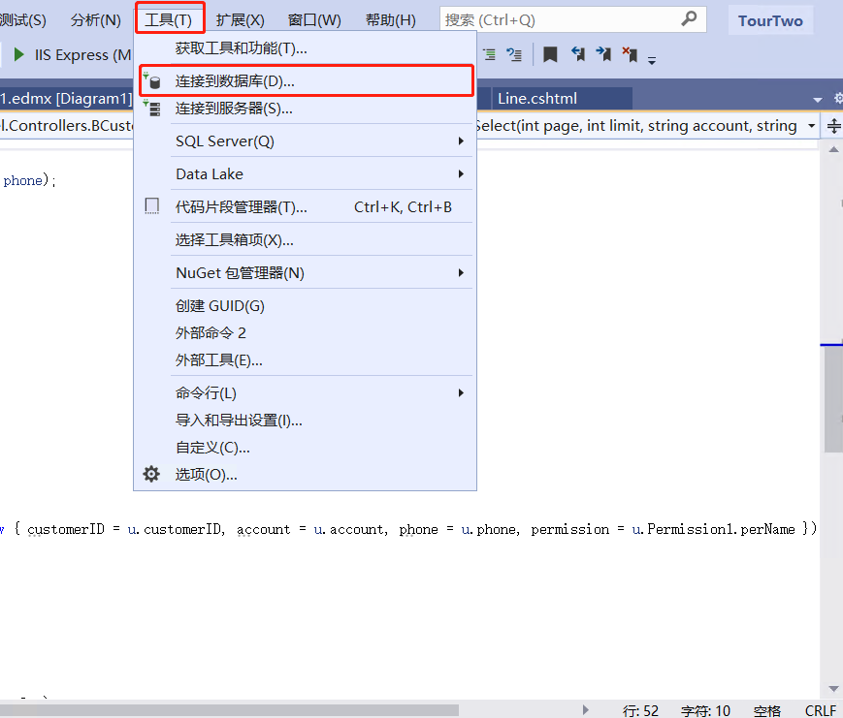
Task: Click the uncomment lines toolbar icon
Action: pyautogui.click(x=514, y=54)
